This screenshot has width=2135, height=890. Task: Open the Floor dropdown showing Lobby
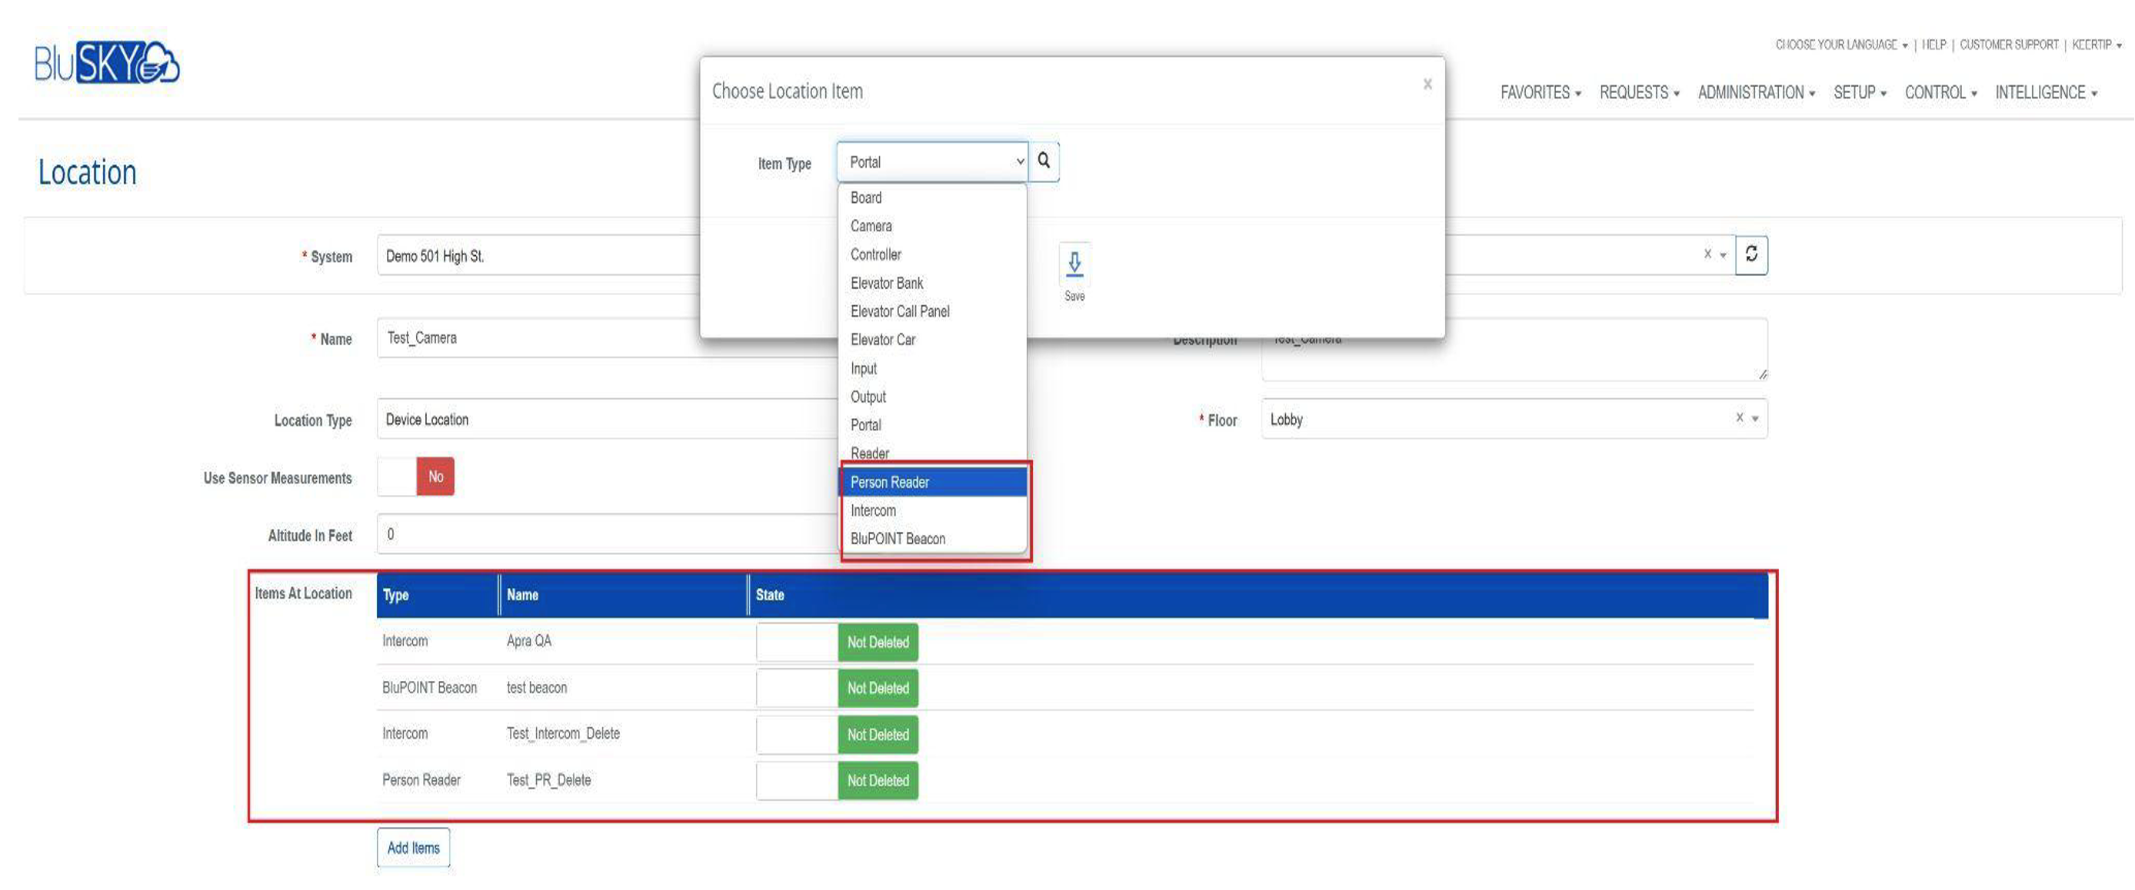click(x=1514, y=419)
